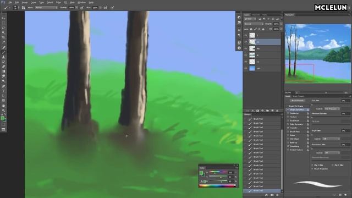Open the options bar Opacity slider arrow

coord(76,8)
